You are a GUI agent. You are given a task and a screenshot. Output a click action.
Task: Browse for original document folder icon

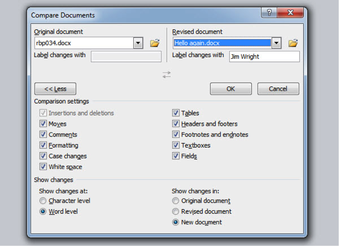point(155,43)
